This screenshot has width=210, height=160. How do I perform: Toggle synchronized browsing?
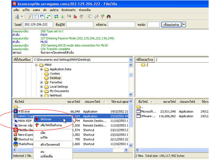[x=102, y=16]
